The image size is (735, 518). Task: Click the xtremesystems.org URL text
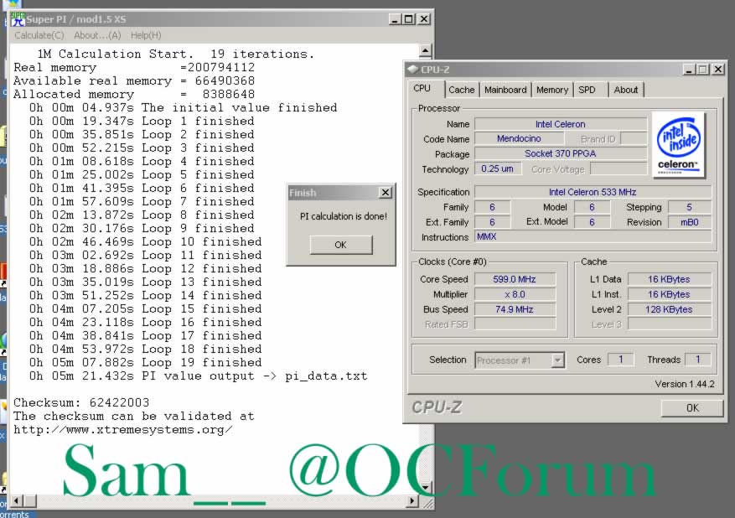[123, 430]
